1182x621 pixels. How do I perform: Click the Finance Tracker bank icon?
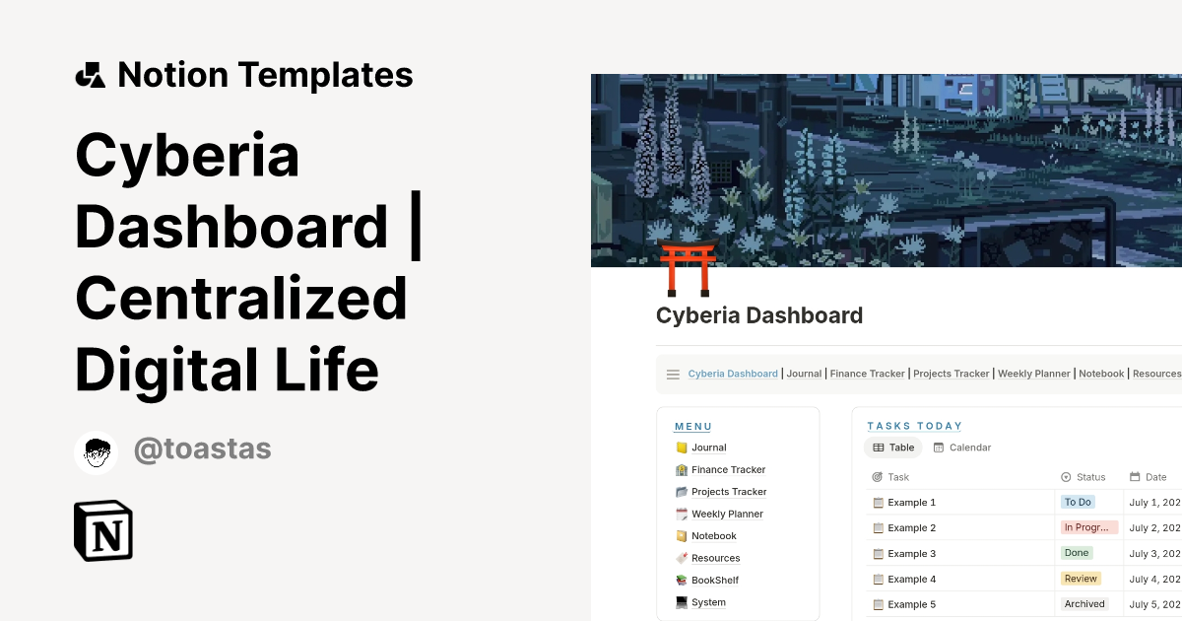click(x=682, y=470)
